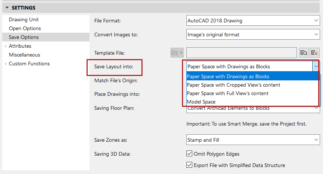Expand the Attributes tree item arrow

[5, 46]
